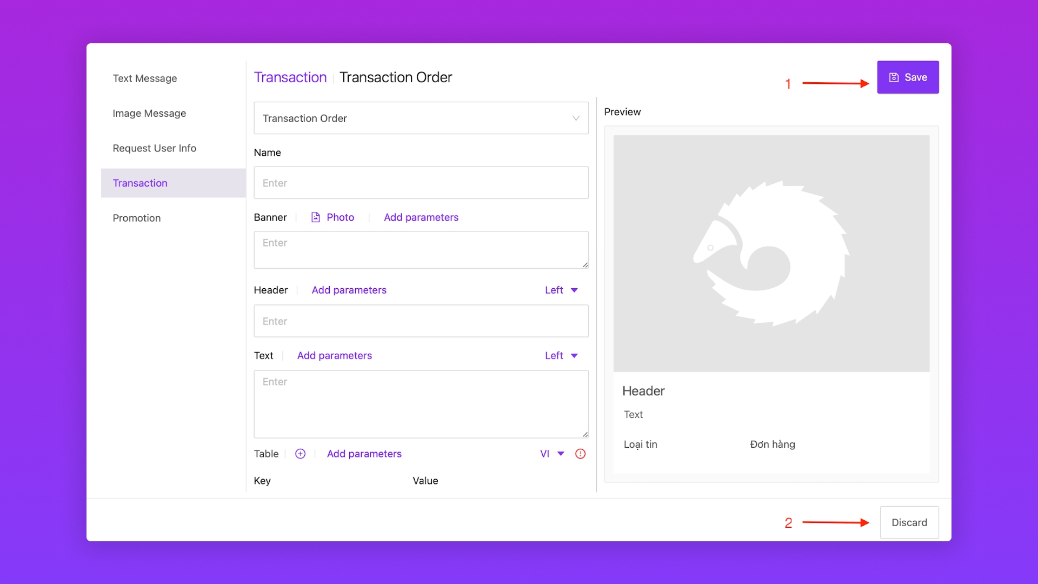Screen dimensions: 1038x584
Task: Click the red info warning icon
Action: 580,454
